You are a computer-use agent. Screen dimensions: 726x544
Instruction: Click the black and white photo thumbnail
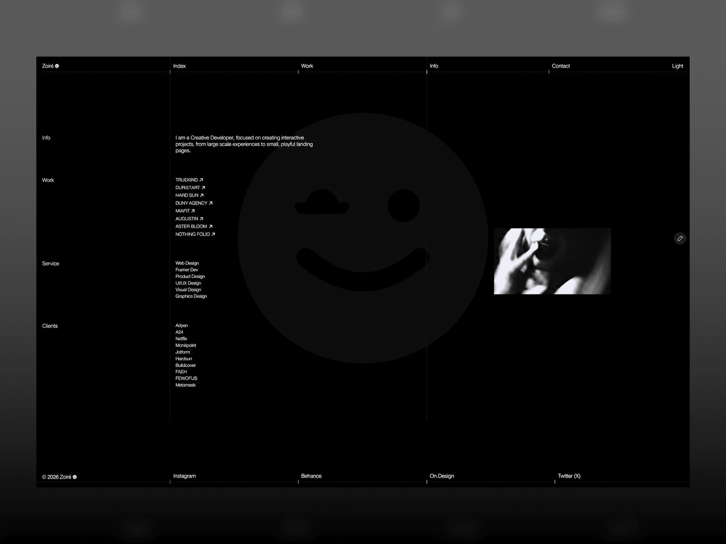tap(552, 261)
